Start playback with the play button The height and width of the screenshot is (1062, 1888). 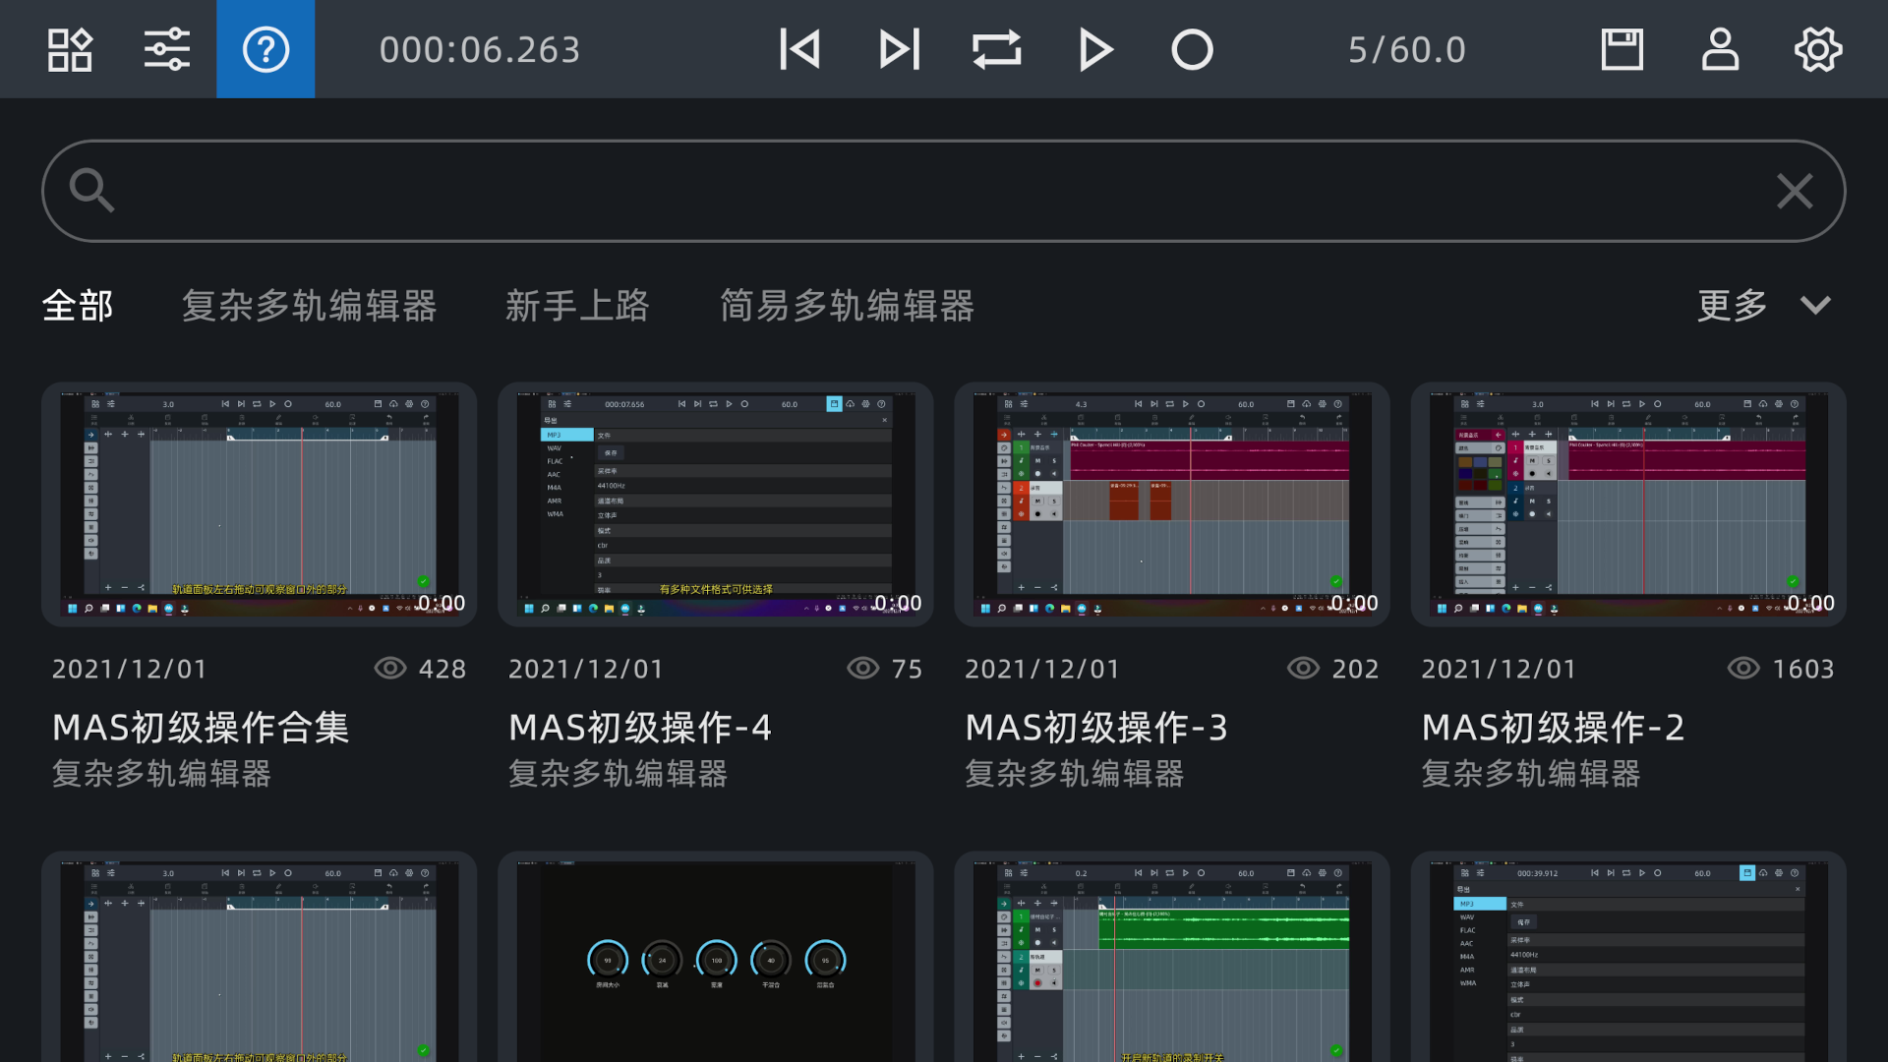1093,48
